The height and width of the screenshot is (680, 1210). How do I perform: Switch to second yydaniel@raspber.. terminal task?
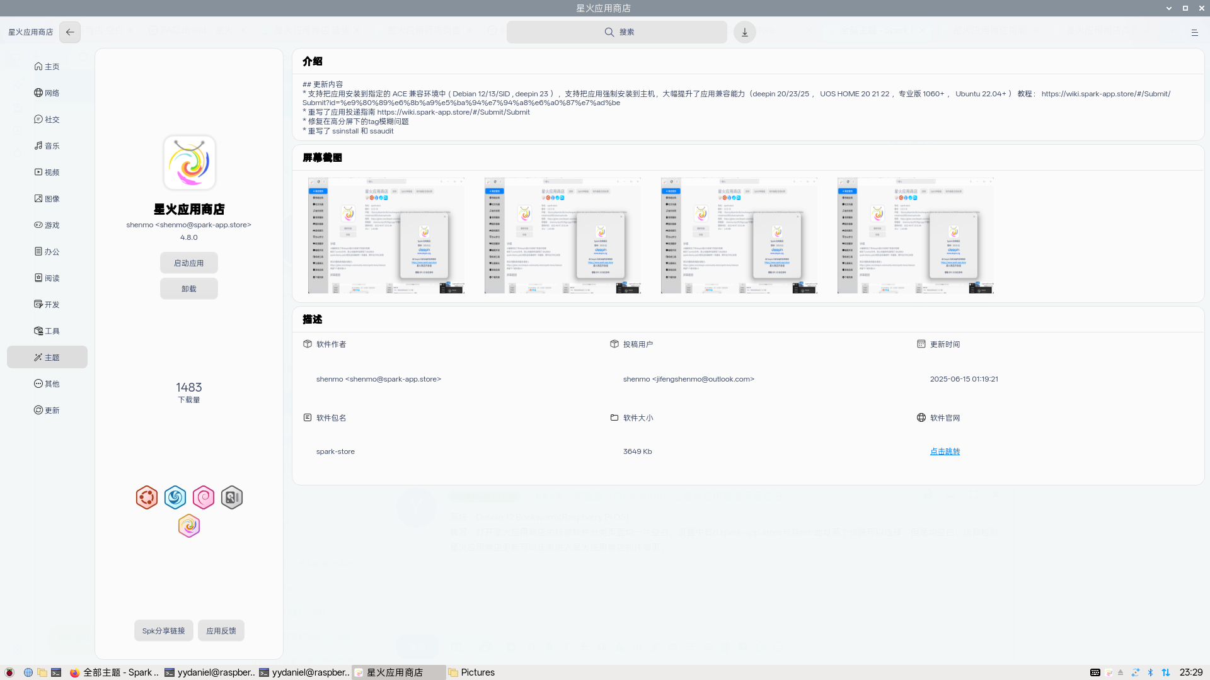point(304,672)
